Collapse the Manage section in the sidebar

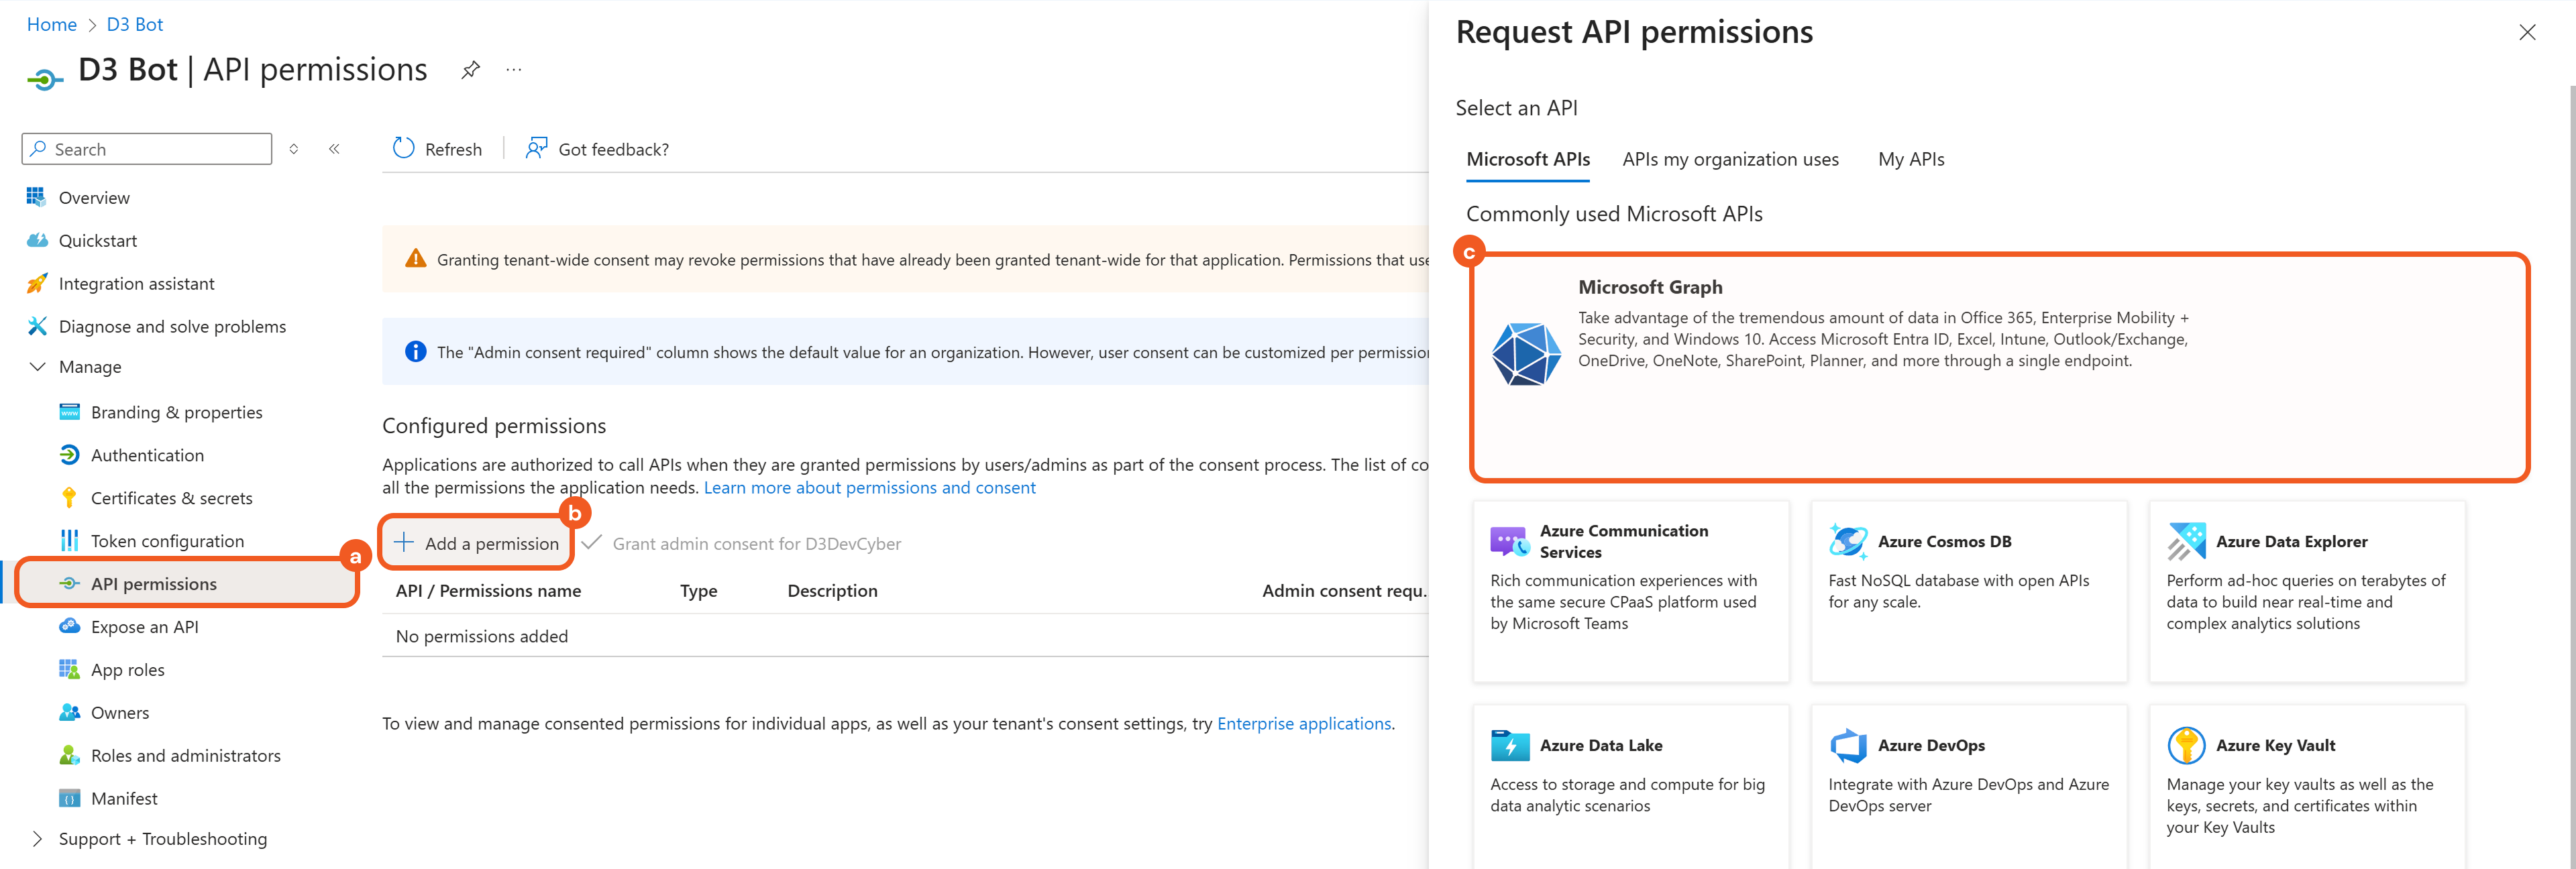[38, 367]
